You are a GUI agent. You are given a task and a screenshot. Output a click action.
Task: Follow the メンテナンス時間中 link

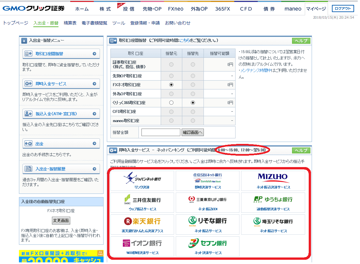(x=256, y=70)
